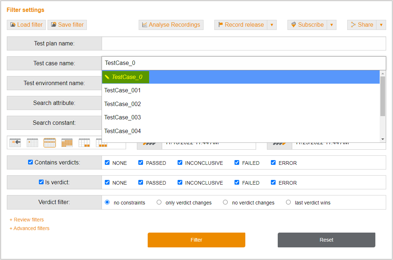Choose TestCase_002 from the suggestion list

coord(122,104)
